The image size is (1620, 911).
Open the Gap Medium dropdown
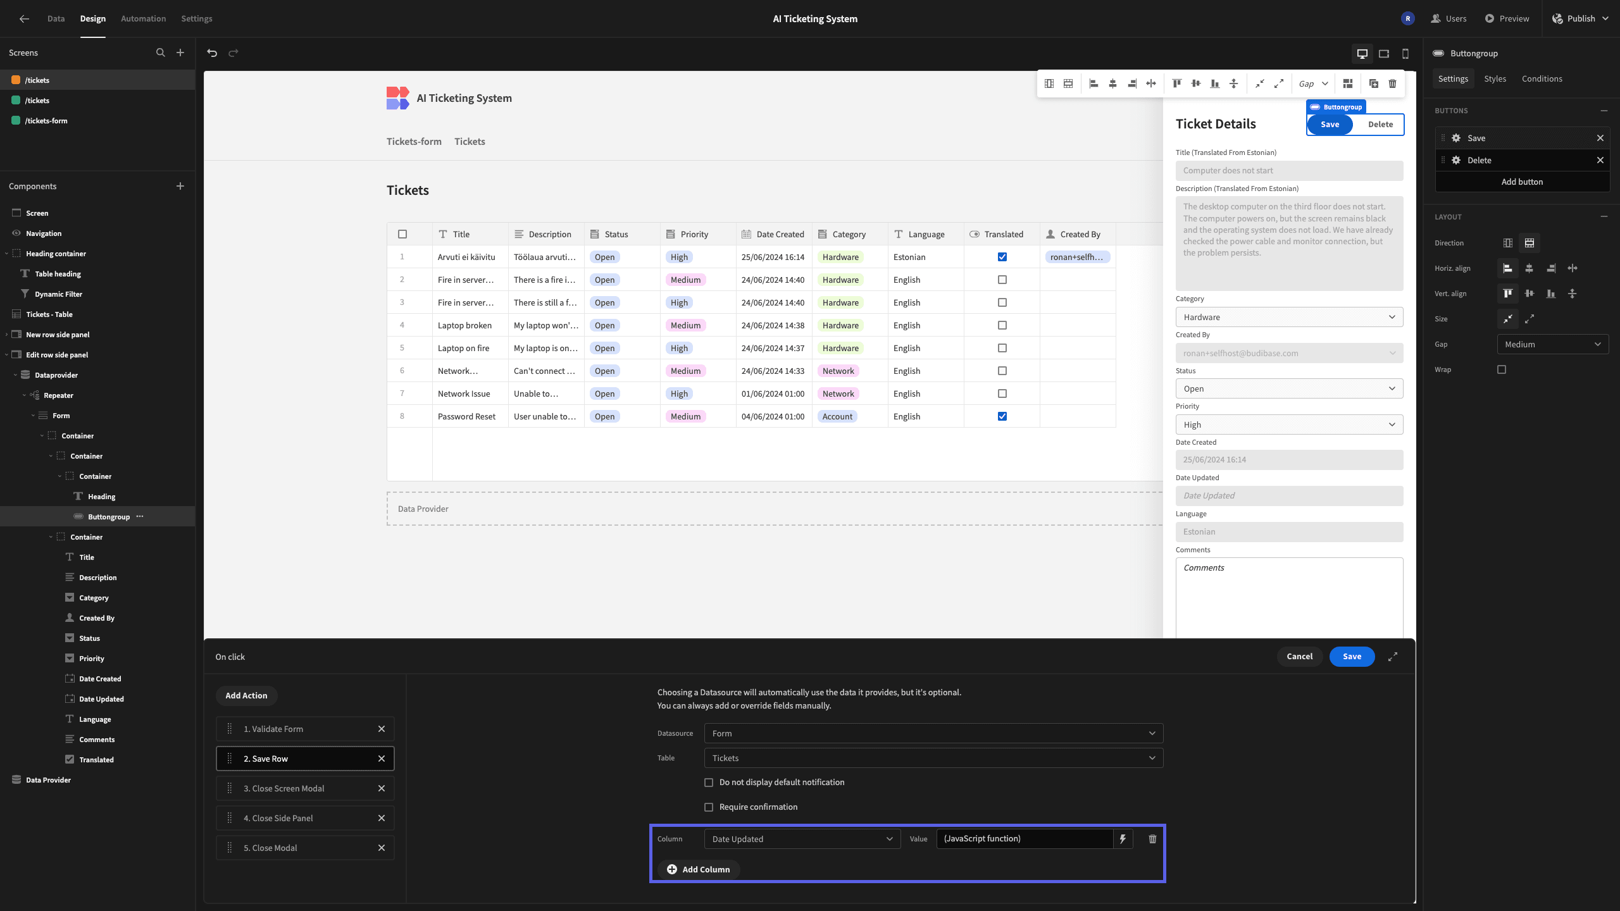click(1553, 344)
